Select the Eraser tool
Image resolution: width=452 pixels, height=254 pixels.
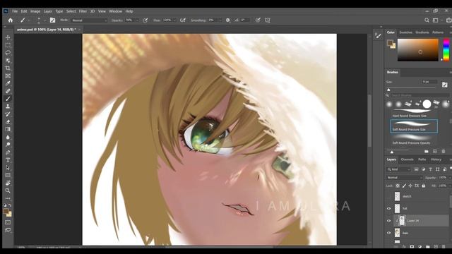tap(8, 122)
